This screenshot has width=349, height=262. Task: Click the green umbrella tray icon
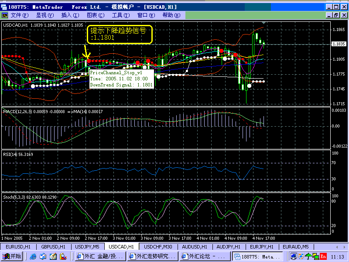coord(308,256)
